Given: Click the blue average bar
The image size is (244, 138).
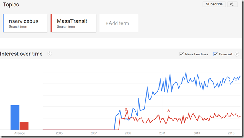Looking at the screenshot, I should [15, 117].
